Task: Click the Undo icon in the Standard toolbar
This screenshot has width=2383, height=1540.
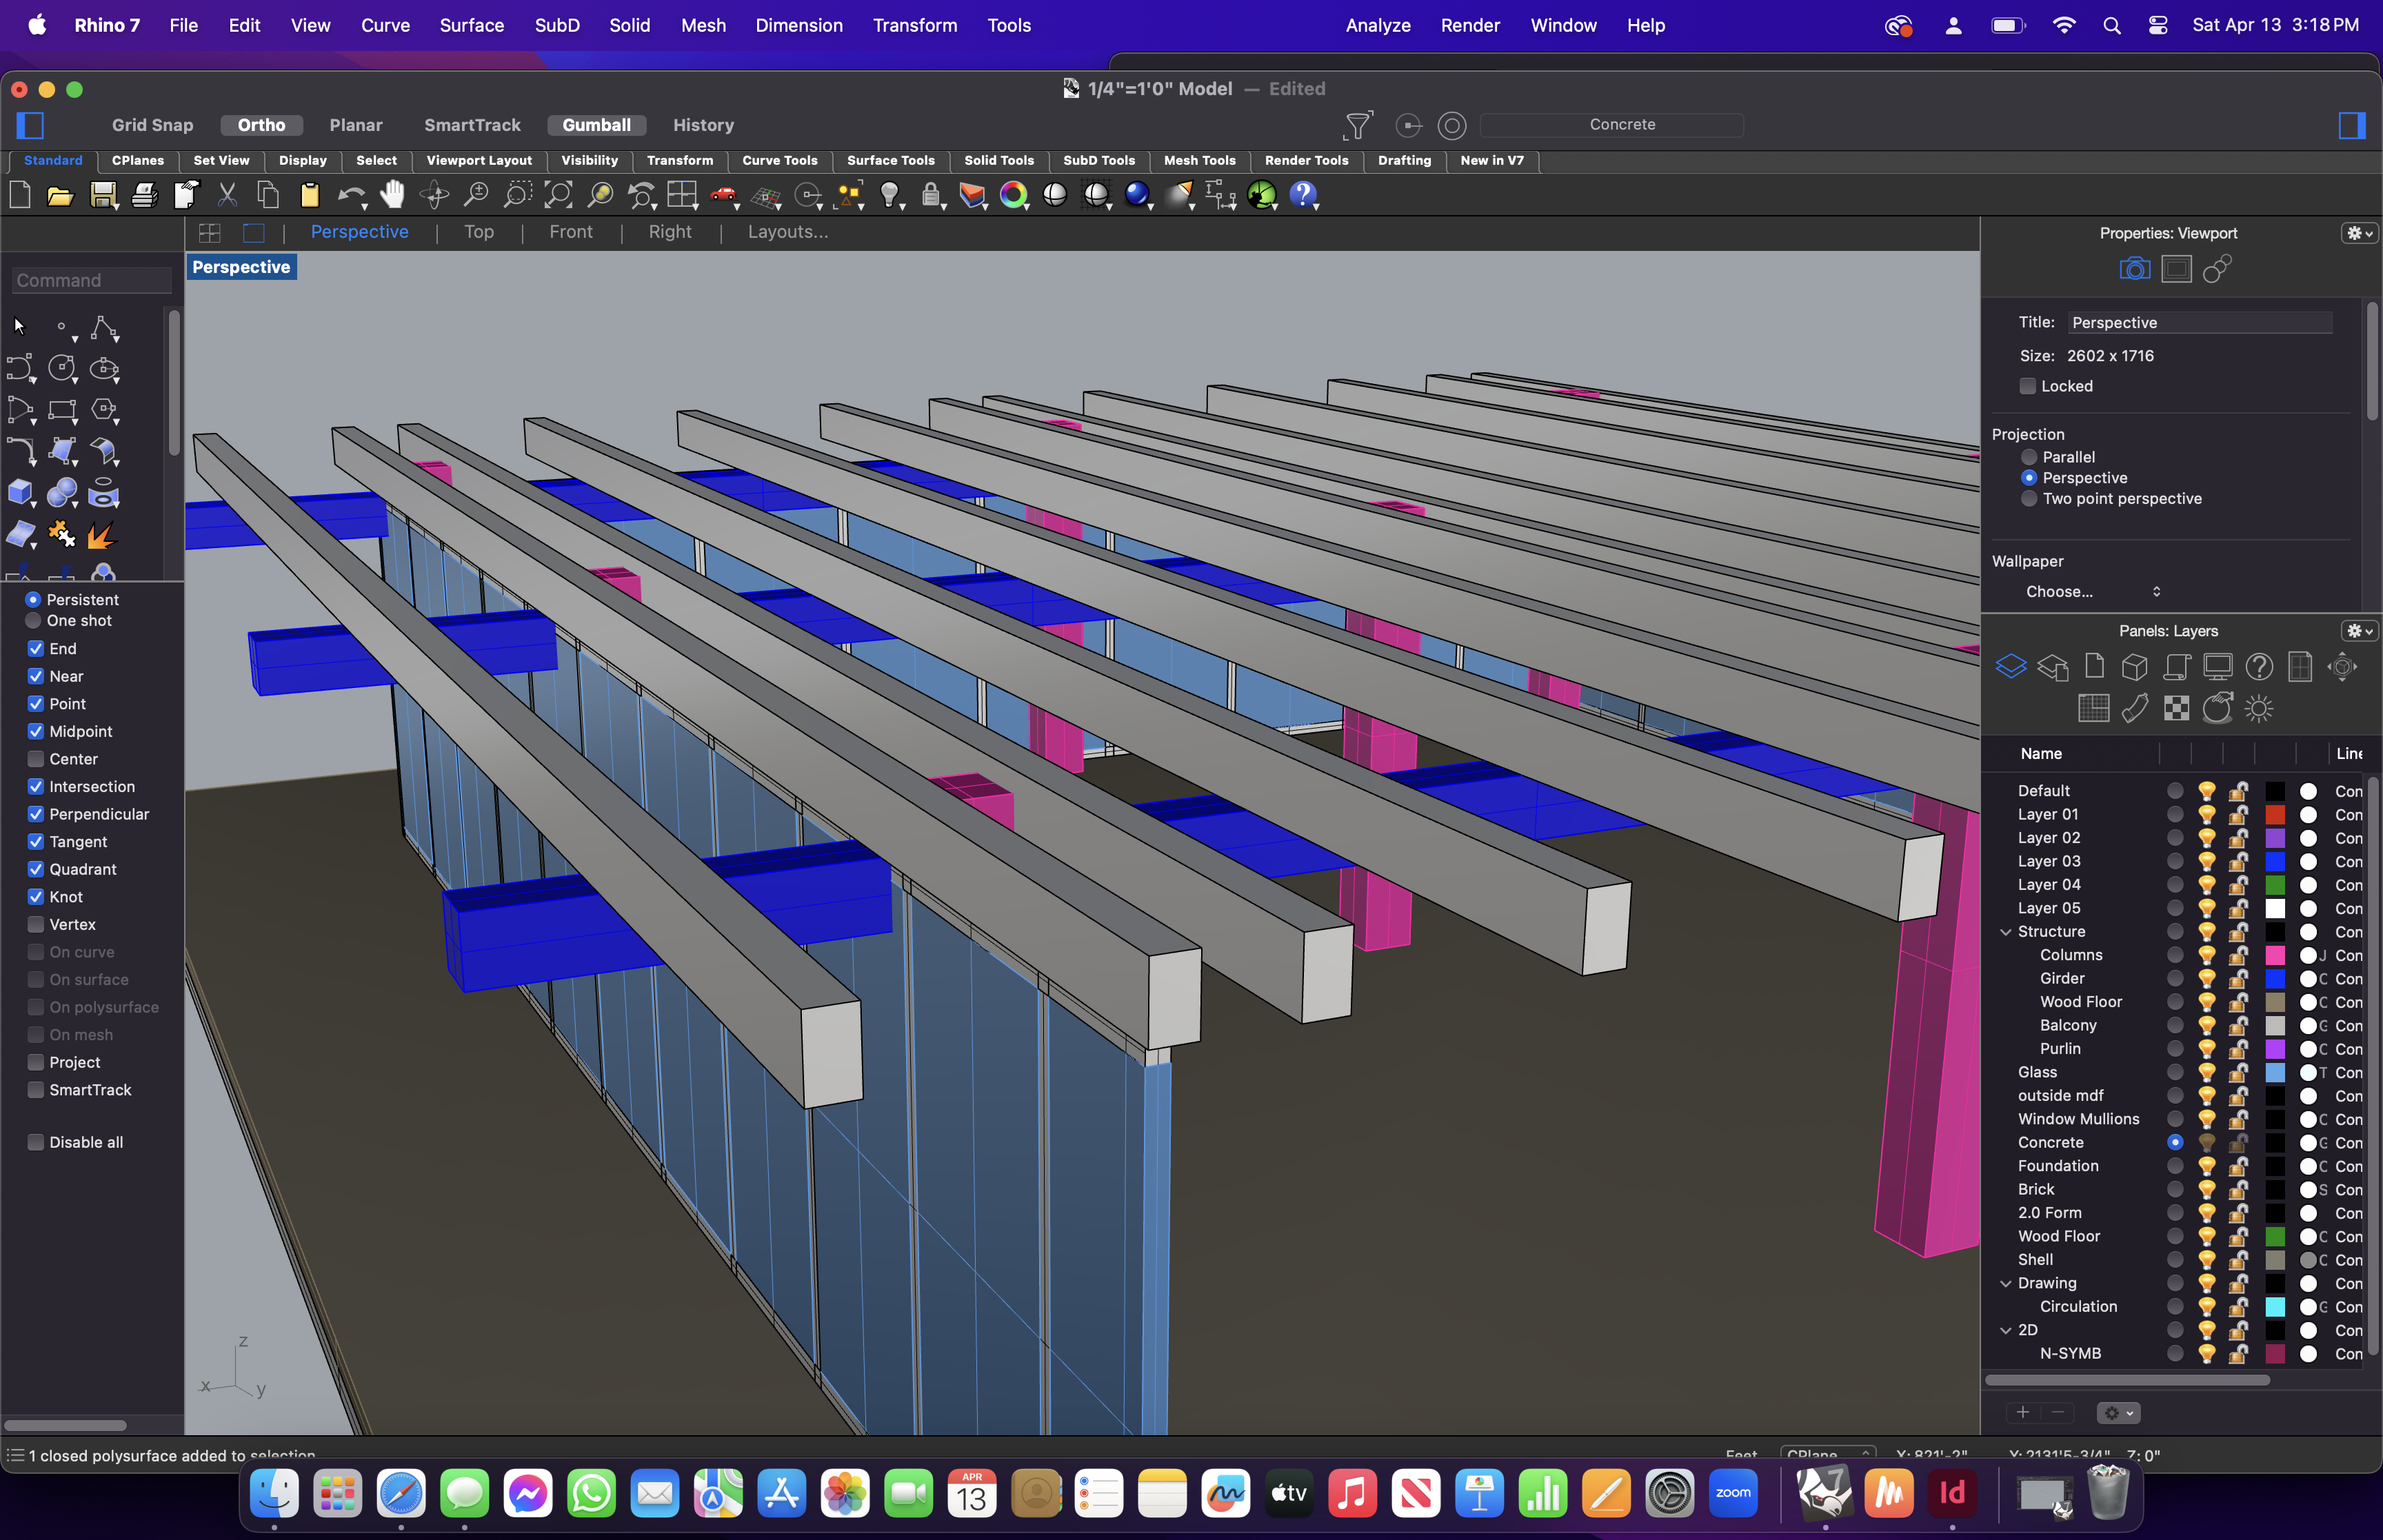Action: coord(352,195)
